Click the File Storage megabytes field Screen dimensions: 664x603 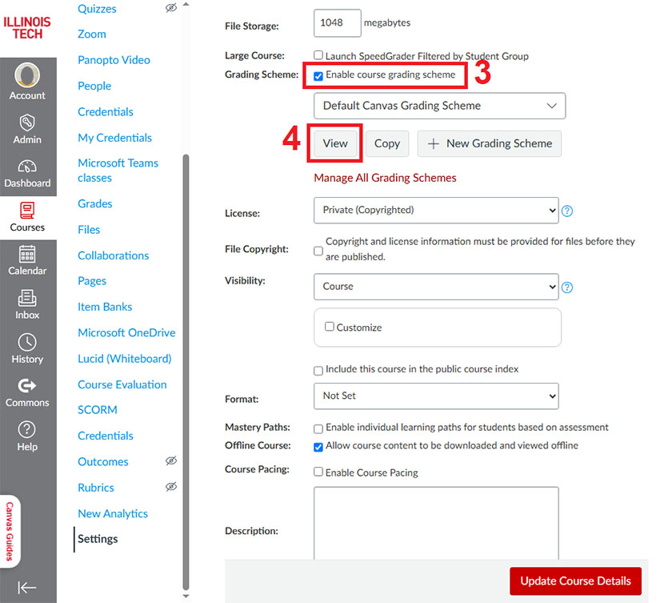pyautogui.click(x=337, y=23)
